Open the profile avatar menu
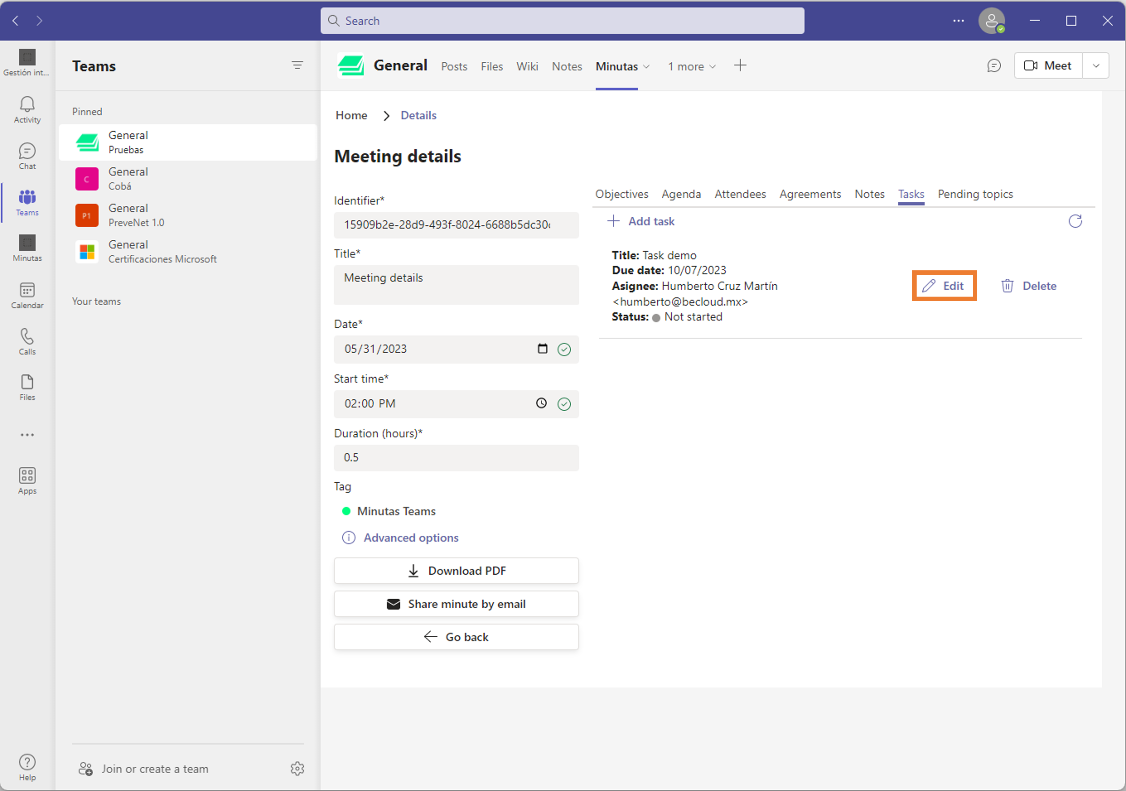The width and height of the screenshot is (1126, 791). pyautogui.click(x=991, y=20)
